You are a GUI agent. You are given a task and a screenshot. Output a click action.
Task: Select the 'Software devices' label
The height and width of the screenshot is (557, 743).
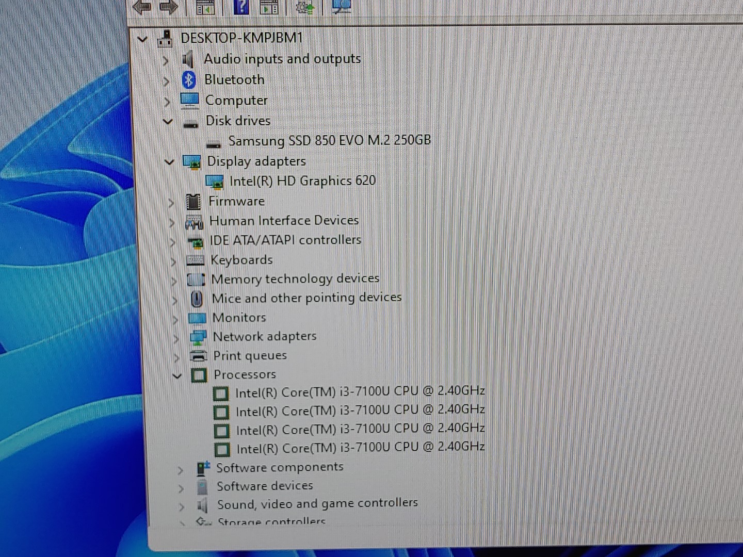coord(265,486)
